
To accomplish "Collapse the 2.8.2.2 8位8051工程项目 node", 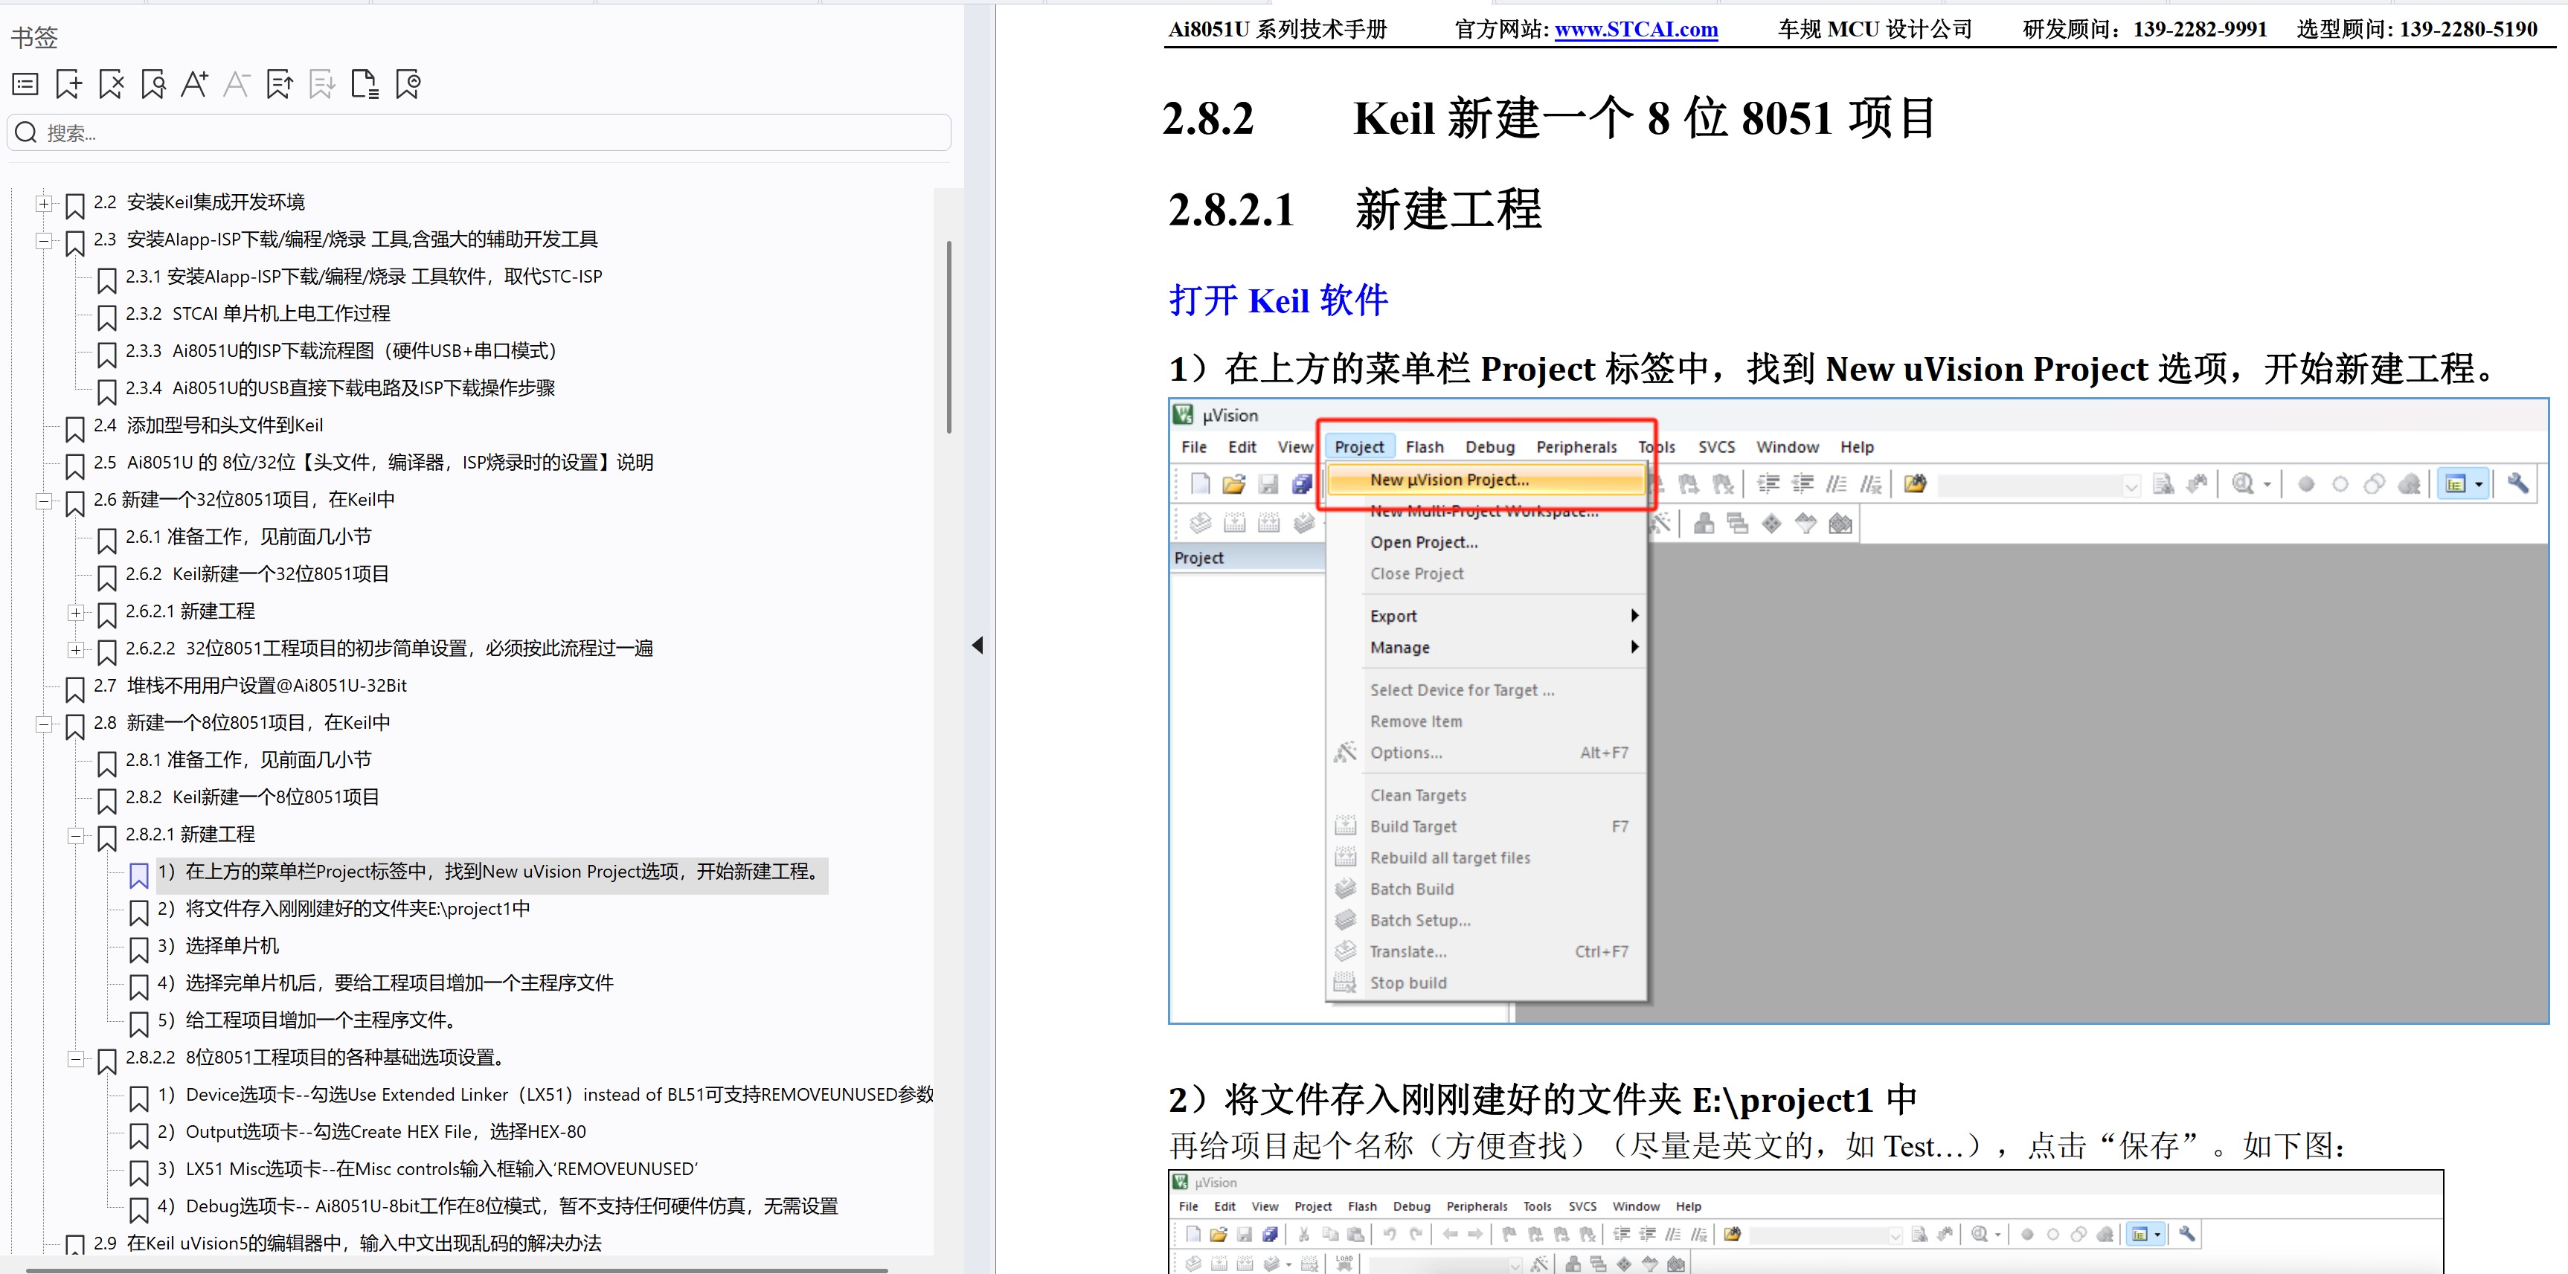I will (75, 1058).
